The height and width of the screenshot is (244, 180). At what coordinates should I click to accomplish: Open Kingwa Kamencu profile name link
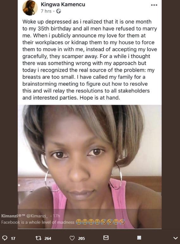(63, 4)
